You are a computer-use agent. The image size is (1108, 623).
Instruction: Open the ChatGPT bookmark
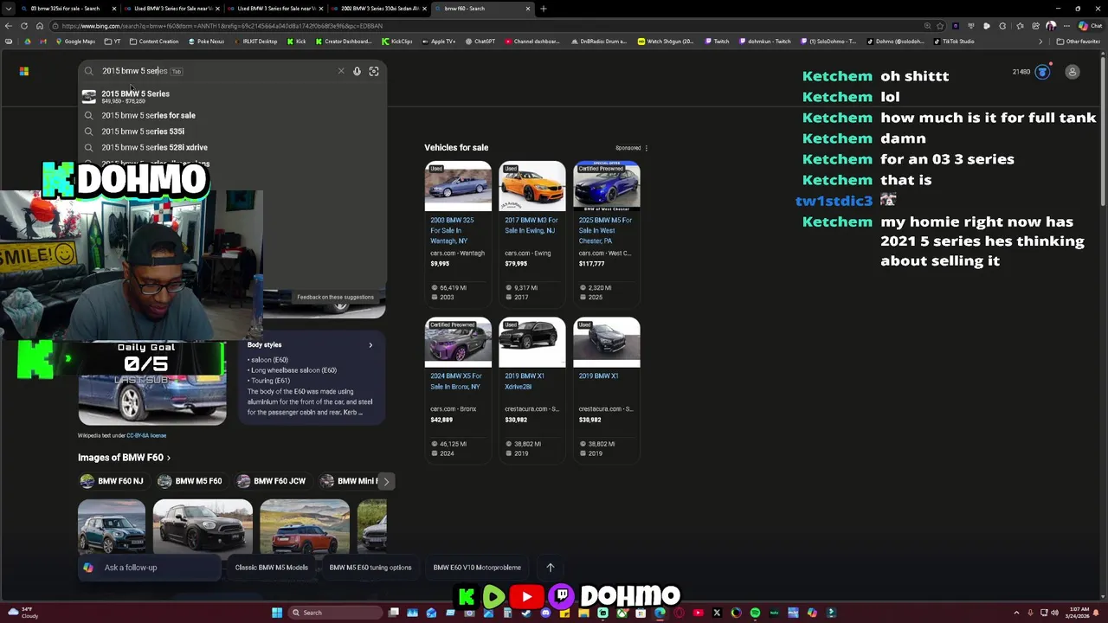click(480, 41)
